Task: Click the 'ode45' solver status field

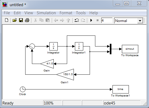Action: tap(122, 103)
